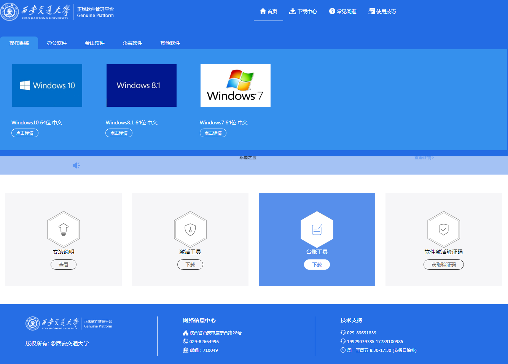Click the 台账工具 hexagon edit icon
The height and width of the screenshot is (364, 508).
pos(317,229)
